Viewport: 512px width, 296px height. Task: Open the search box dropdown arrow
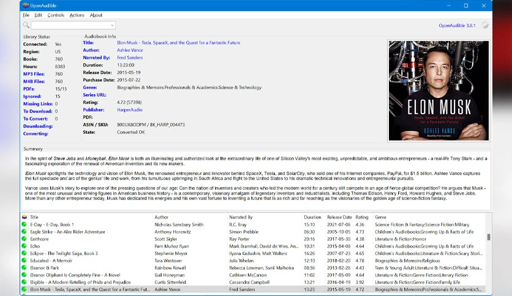tap(112, 25)
